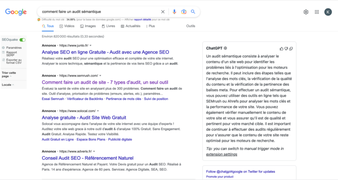Open the rapport détaillé link
The width and height of the screenshot is (338, 180).
142,19
